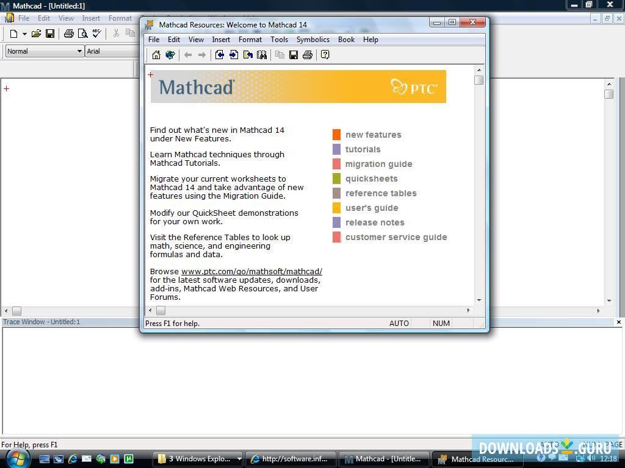Image resolution: width=625 pixels, height=468 pixels.
Task: Launch the media player from quick launch
Action: pos(114,459)
